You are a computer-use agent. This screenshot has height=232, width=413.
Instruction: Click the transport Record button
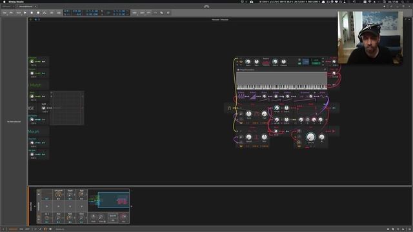tap(38, 13)
